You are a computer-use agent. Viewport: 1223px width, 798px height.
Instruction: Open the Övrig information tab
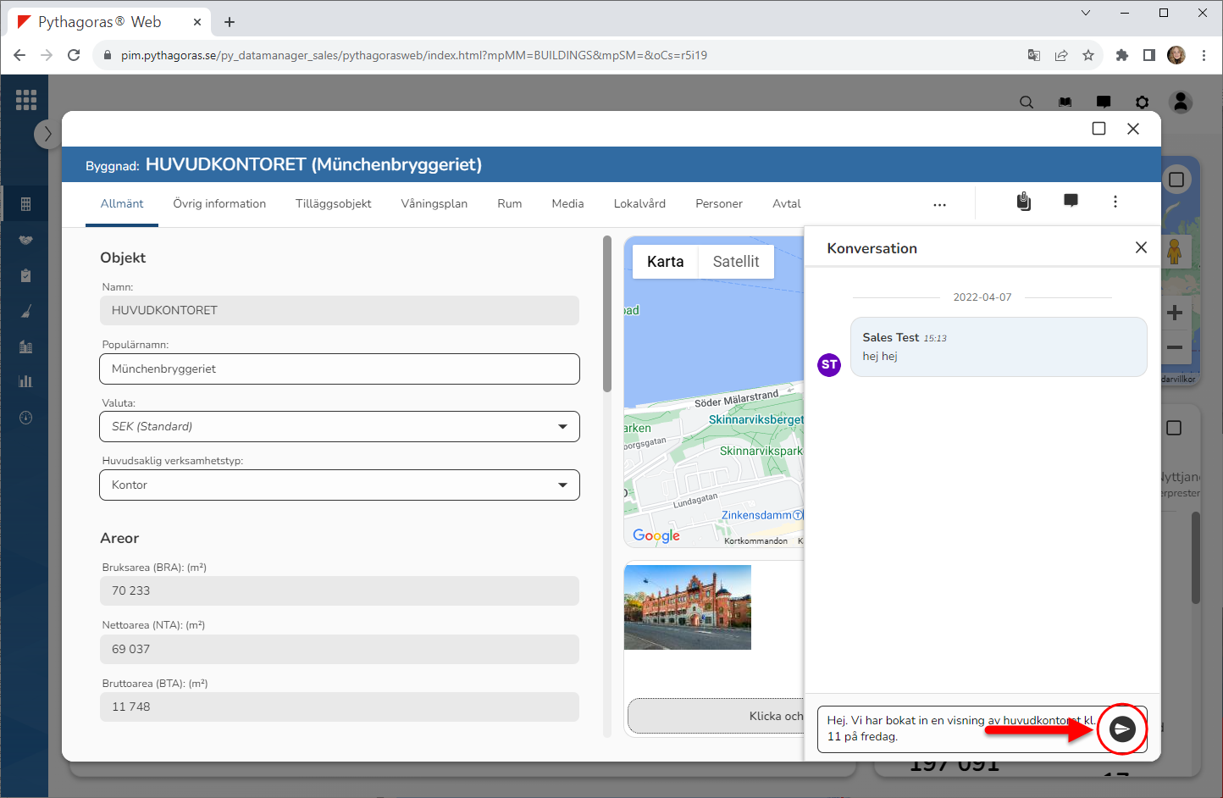click(219, 204)
